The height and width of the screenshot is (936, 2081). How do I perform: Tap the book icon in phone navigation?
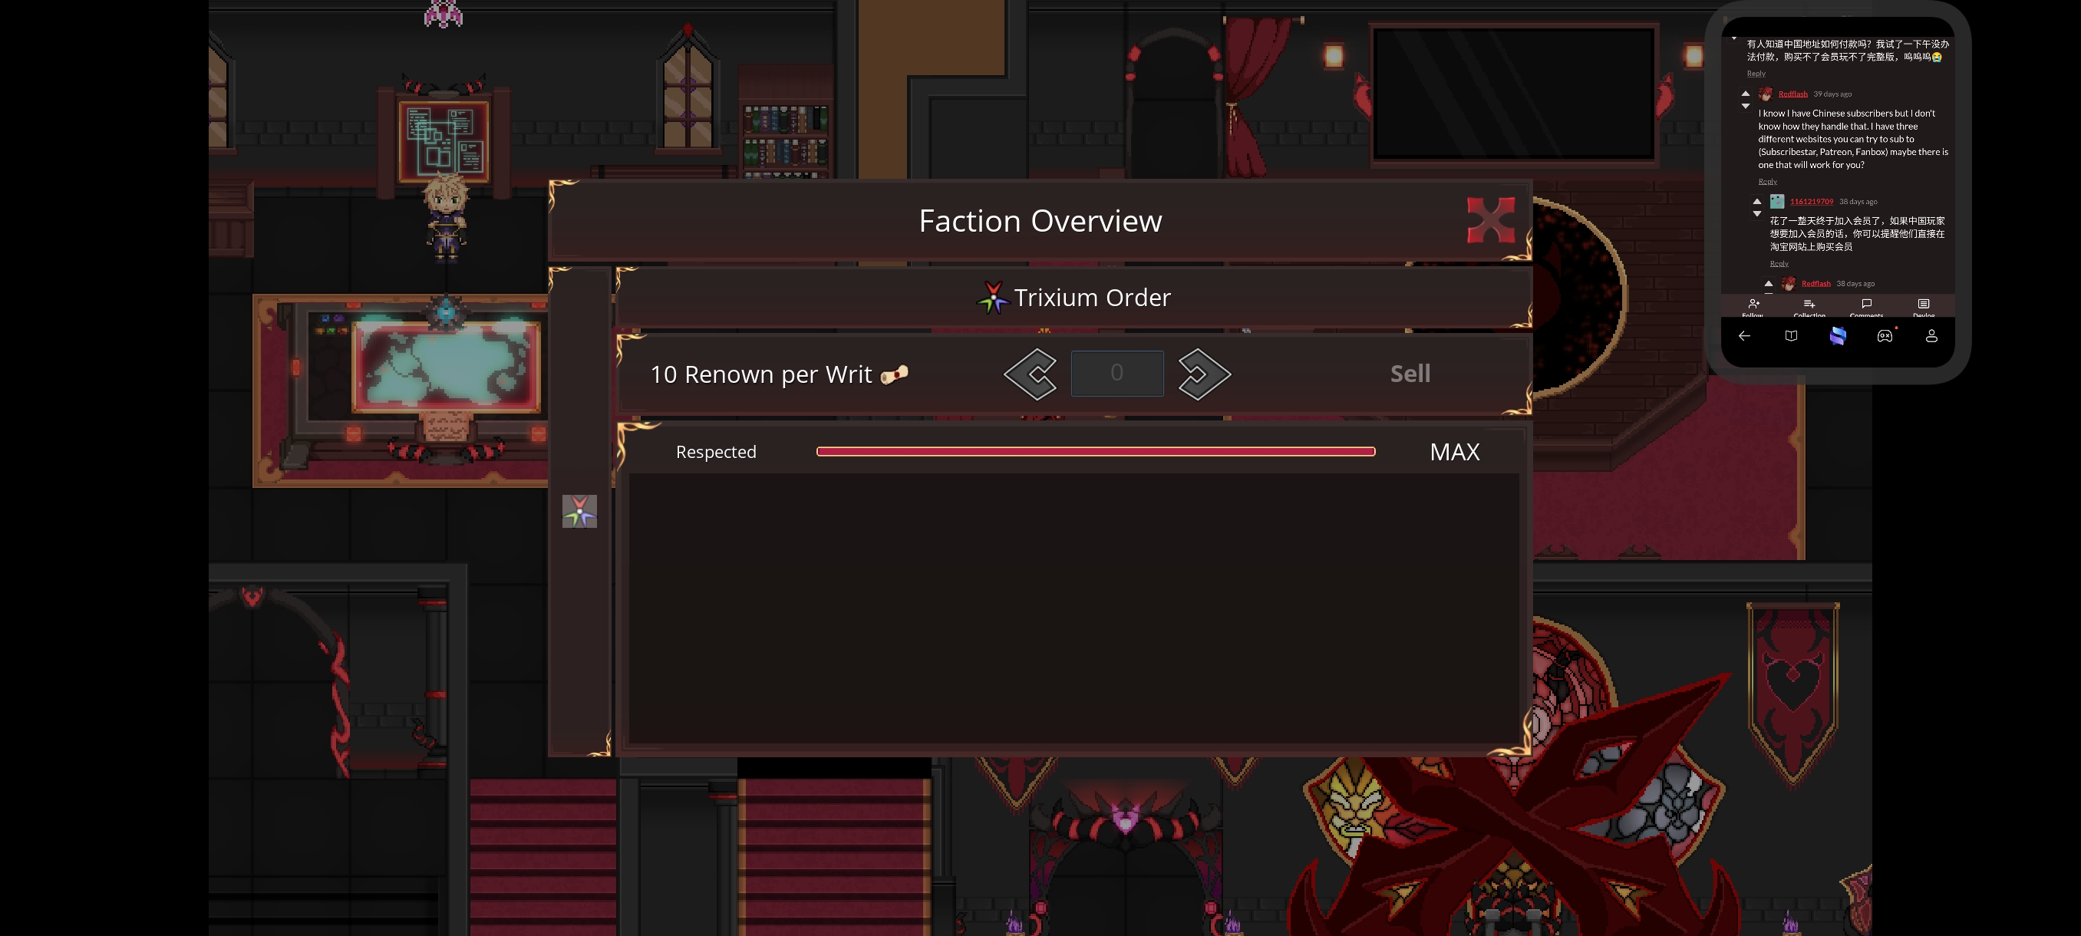(x=1791, y=336)
